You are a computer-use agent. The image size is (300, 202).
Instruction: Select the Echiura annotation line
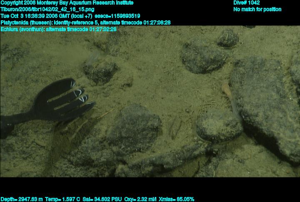click(58, 29)
